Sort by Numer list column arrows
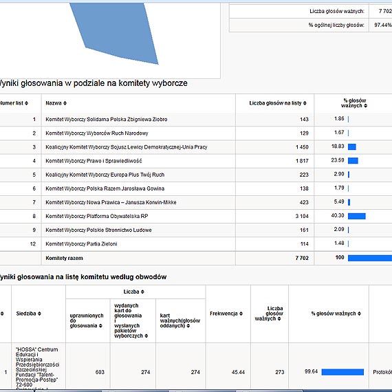Image resolution: width=392 pixels, height=392 pixels. (x=27, y=103)
